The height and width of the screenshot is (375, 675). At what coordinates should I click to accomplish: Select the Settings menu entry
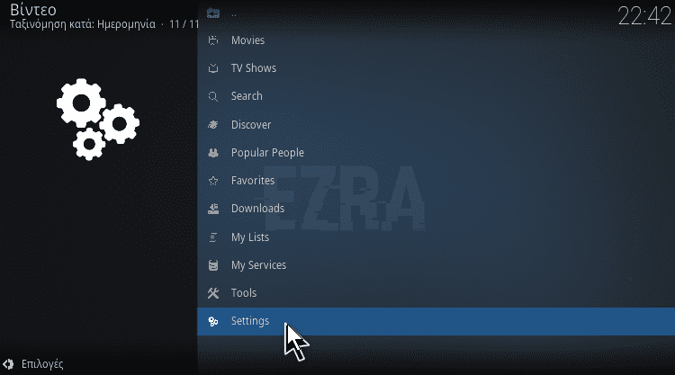(x=436, y=321)
